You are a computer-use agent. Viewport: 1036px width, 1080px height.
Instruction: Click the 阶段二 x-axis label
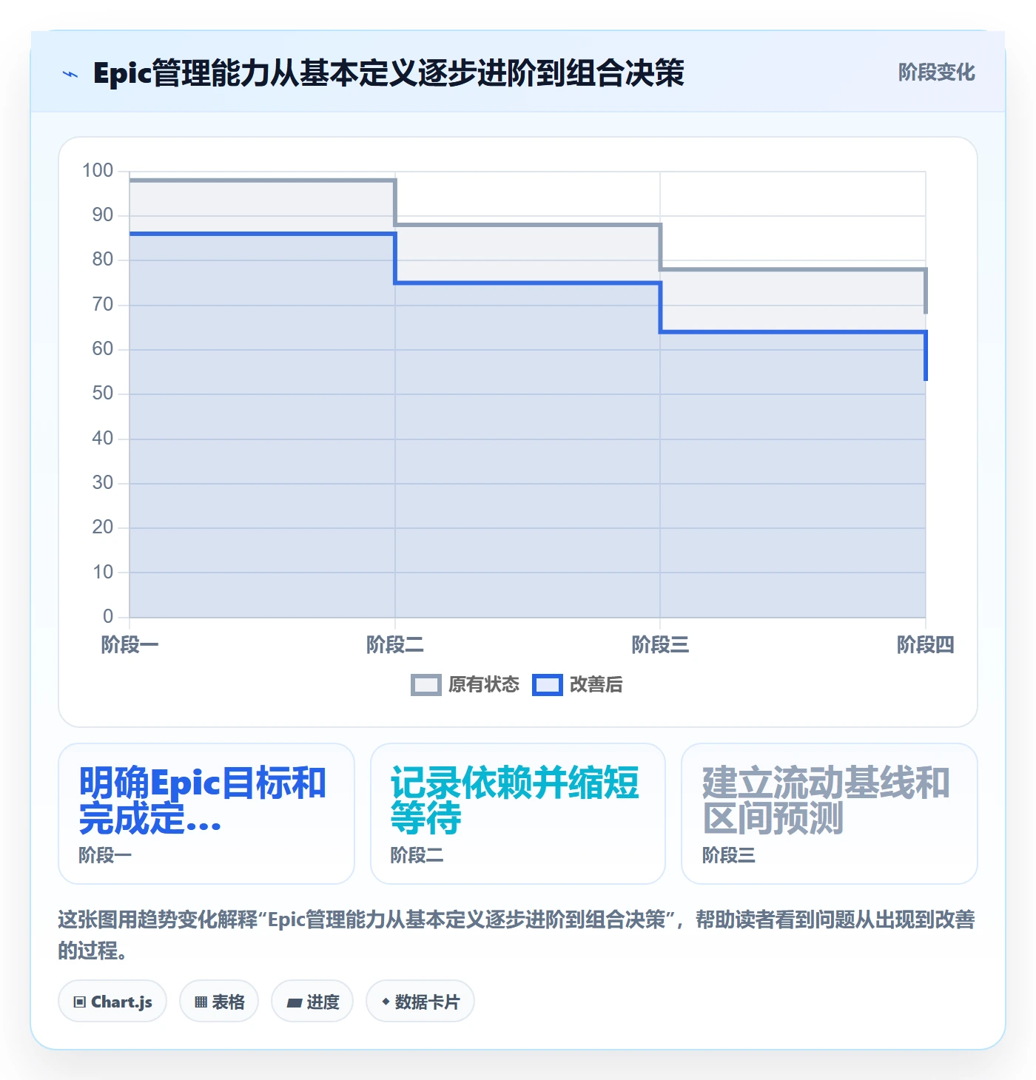(x=395, y=645)
